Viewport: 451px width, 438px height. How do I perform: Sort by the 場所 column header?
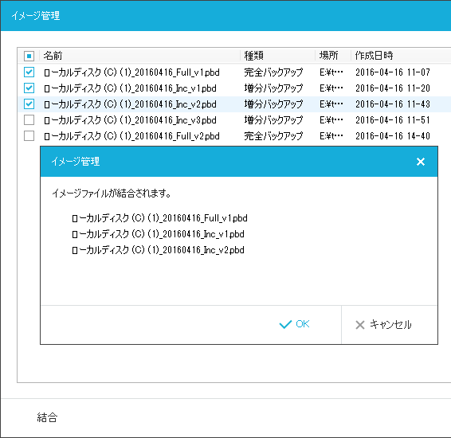click(329, 56)
